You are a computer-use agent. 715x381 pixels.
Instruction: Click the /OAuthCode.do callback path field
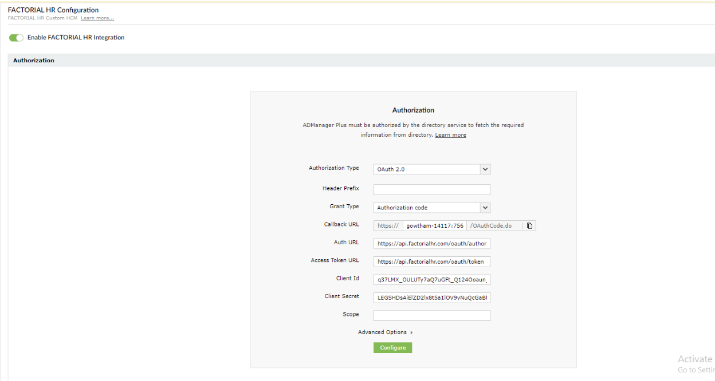[494, 226]
